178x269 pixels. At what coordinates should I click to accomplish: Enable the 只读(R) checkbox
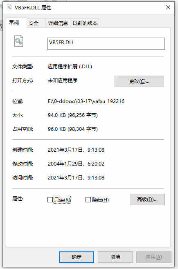point(50,200)
